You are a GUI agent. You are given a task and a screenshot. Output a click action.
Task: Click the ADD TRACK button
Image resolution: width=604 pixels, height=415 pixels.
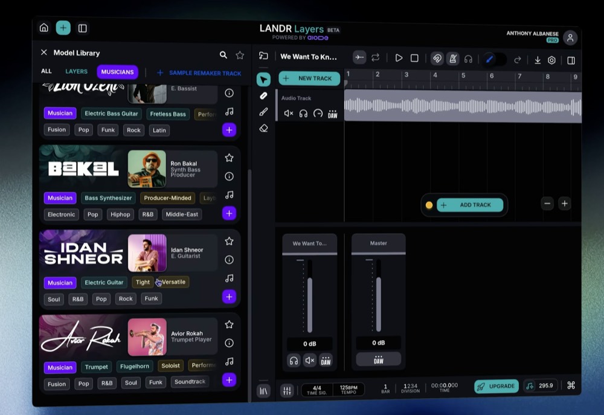[470, 205]
